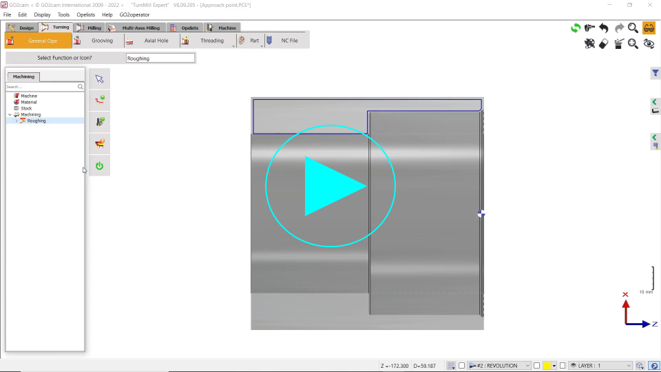
Task: Click the yellow color swatch
Action: click(547, 366)
